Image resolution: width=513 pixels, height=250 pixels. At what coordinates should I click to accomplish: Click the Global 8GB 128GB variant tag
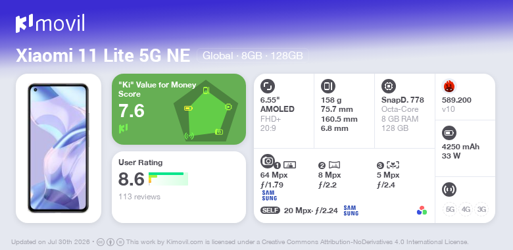(253, 56)
